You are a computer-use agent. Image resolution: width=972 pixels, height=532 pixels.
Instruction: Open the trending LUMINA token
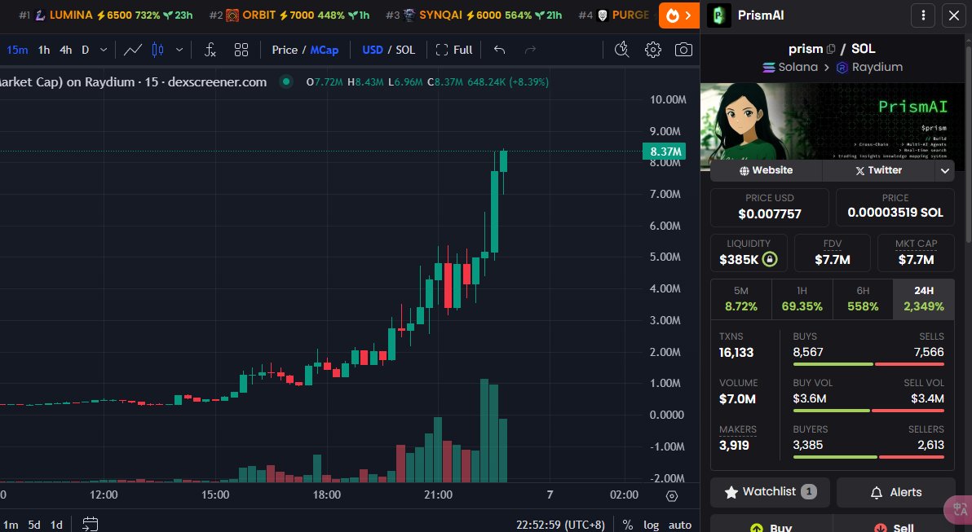(106, 15)
